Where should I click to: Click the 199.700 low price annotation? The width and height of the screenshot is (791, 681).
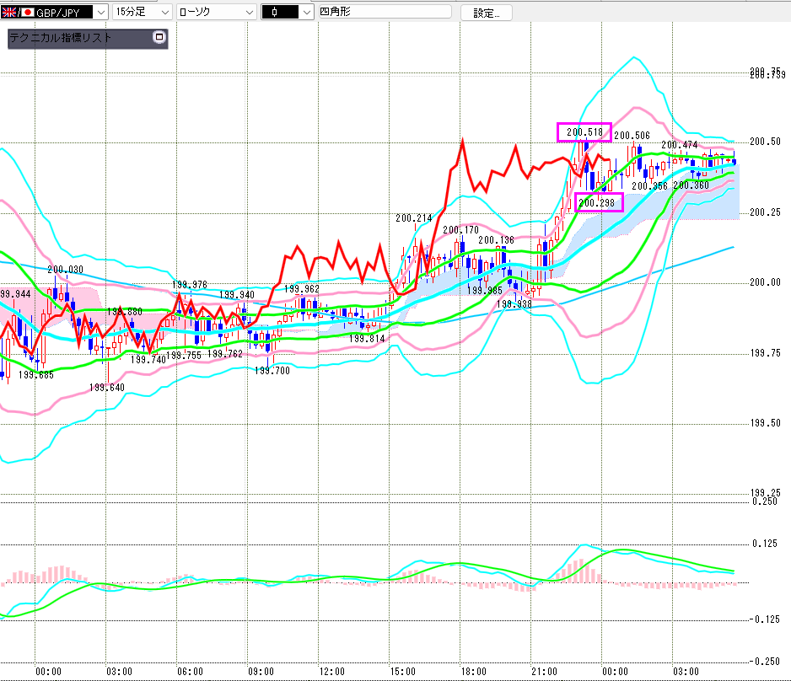tap(272, 371)
